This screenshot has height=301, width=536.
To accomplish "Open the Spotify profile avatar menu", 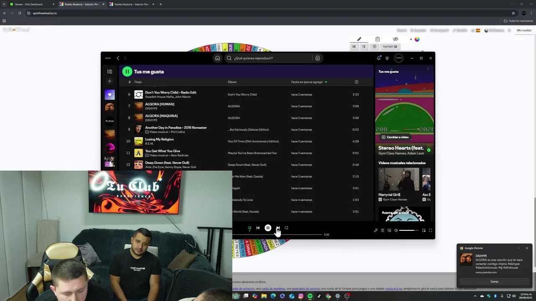I will point(399,58).
